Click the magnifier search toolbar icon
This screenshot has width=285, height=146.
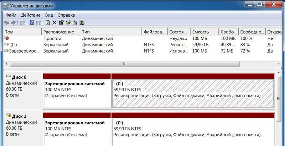point(75,23)
